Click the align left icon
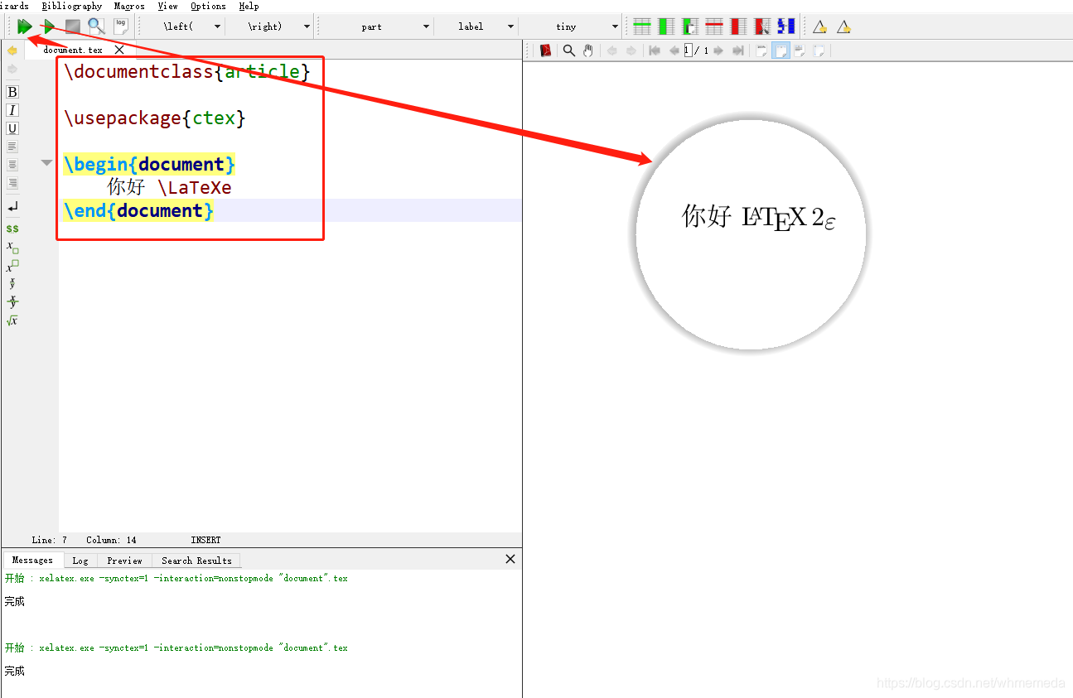Screen dimensions: 1073x698 pos(12,147)
